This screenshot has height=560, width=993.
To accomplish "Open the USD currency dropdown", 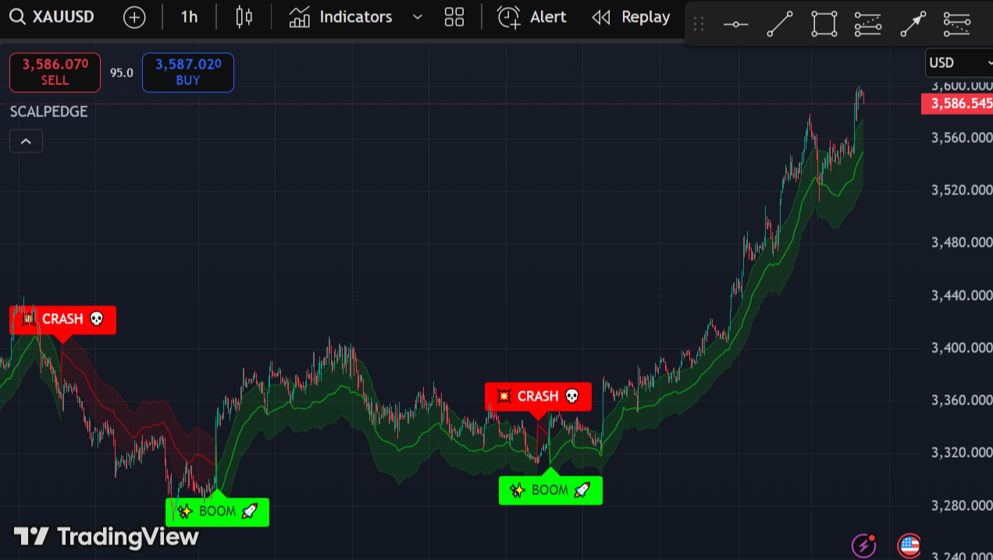I will [x=959, y=63].
